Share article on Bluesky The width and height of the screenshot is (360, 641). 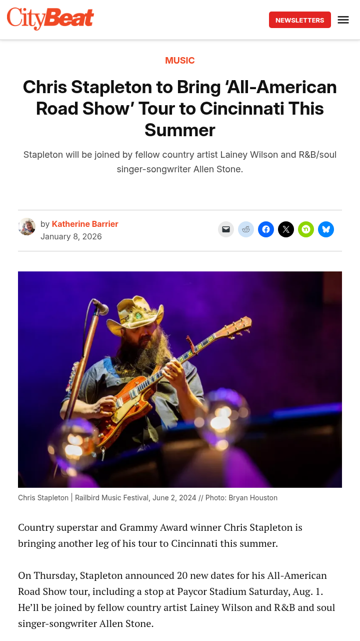click(326, 229)
